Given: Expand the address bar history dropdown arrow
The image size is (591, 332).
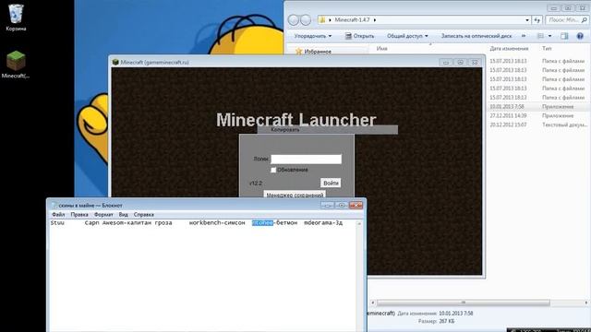Looking at the screenshot, I should [527, 20].
